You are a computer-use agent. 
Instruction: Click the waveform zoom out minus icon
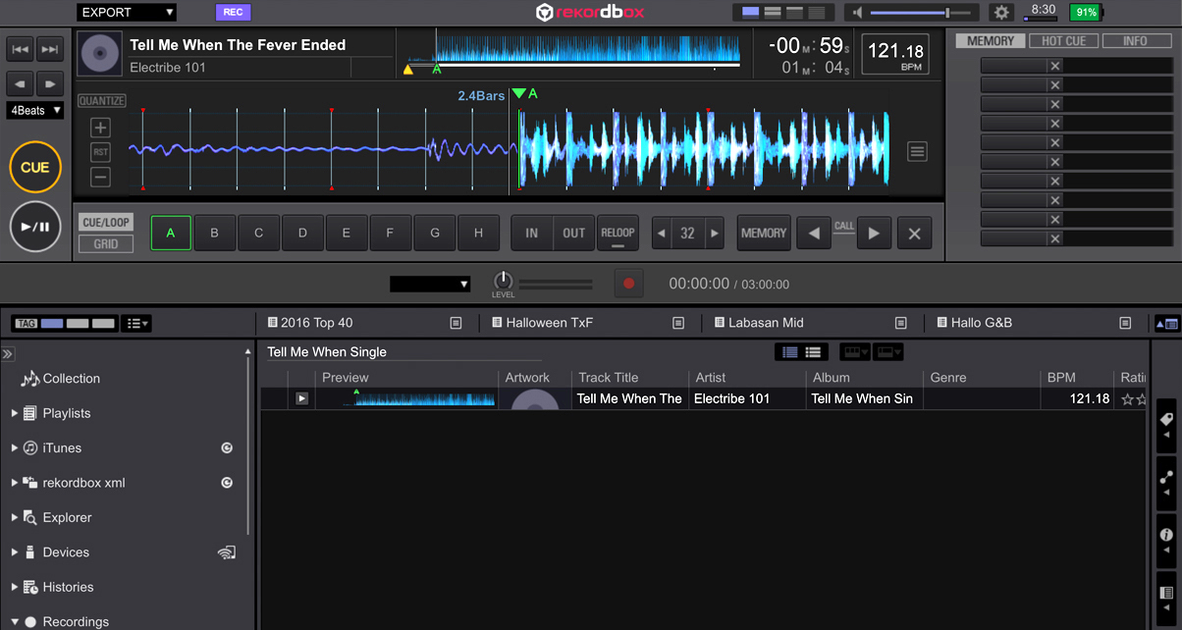(101, 178)
